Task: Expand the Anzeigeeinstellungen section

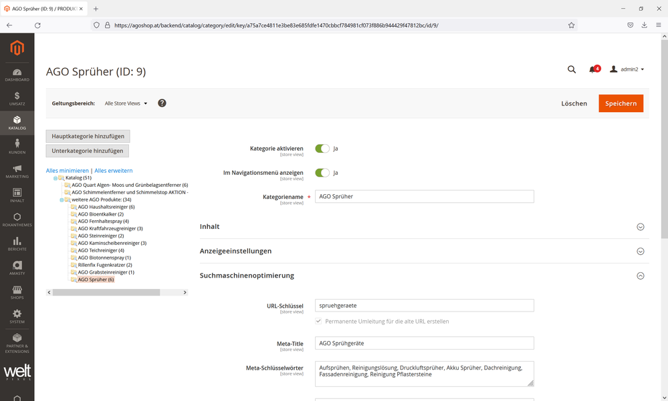Action: (x=424, y=252)
